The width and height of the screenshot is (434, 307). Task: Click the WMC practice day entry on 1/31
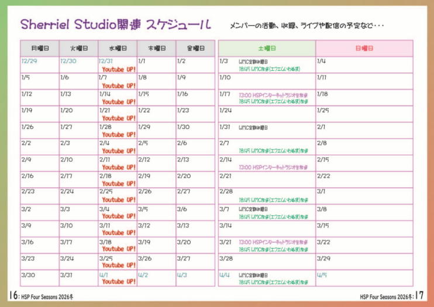[253, 127]
